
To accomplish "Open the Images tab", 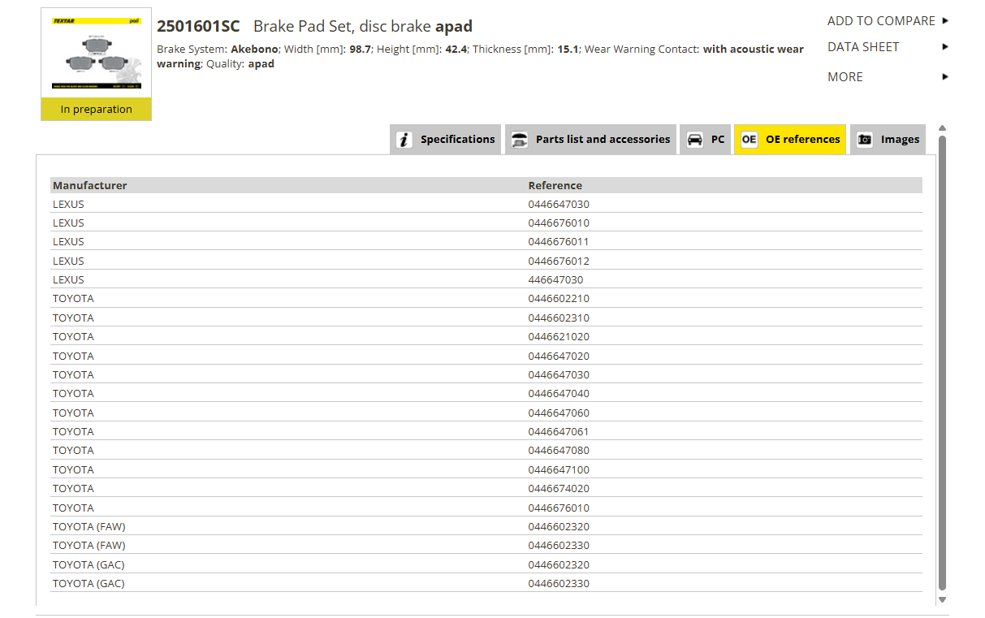I will (x=888, y=140).
